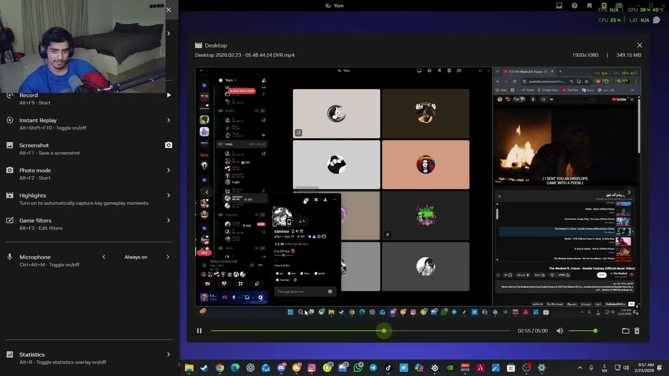Expand the Instant Replay options
669x376 pixels.
pos(168,120)
